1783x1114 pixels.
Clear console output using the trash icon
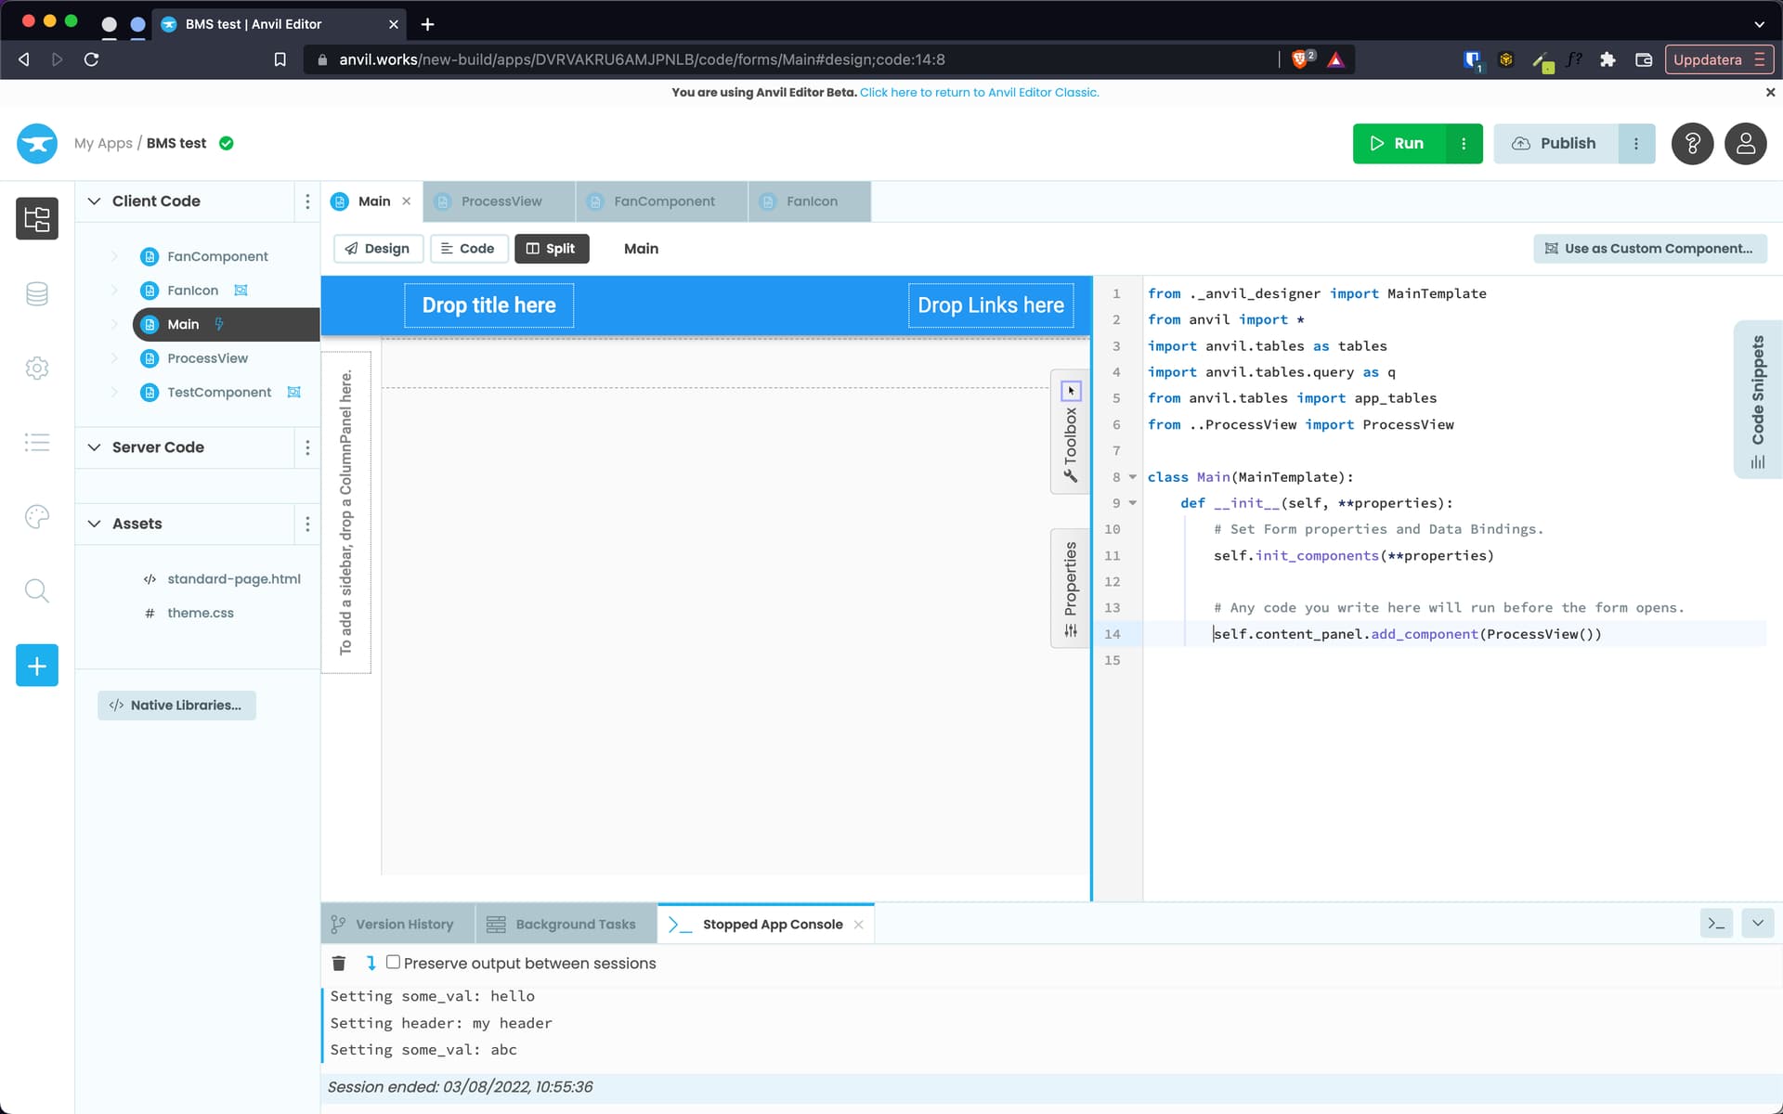(338, 963)
